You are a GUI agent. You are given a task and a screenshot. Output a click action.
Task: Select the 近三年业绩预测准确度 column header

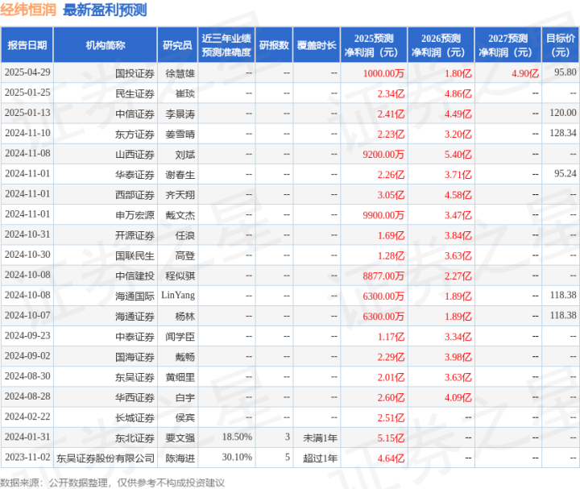click(226, 45)
